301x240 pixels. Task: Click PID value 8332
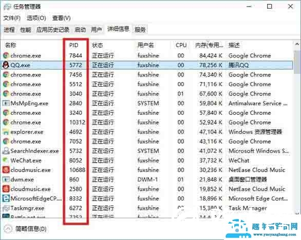76,198
